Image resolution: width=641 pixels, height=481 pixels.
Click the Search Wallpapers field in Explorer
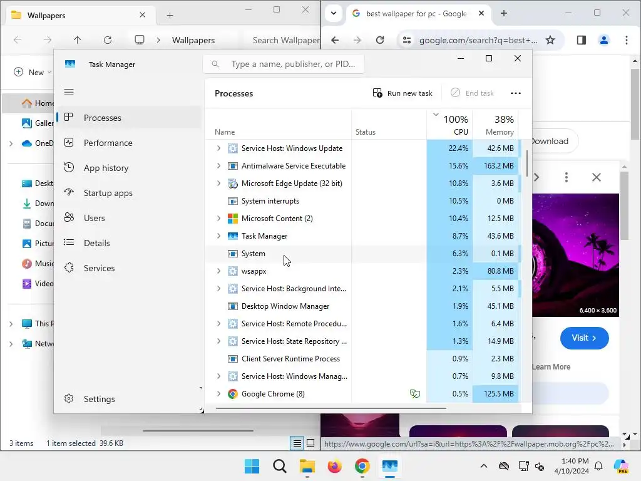click(x=285, y=40)
